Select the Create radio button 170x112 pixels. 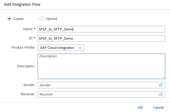[9, 19]
